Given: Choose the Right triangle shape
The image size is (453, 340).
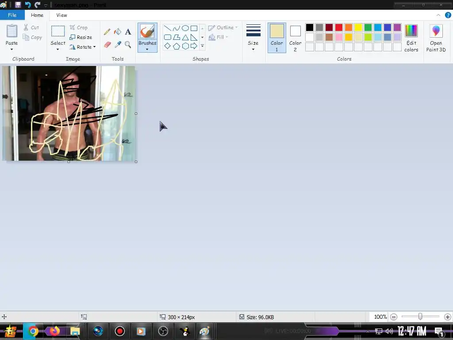Looking at the screenshot, I should click(x=194, y=37).
